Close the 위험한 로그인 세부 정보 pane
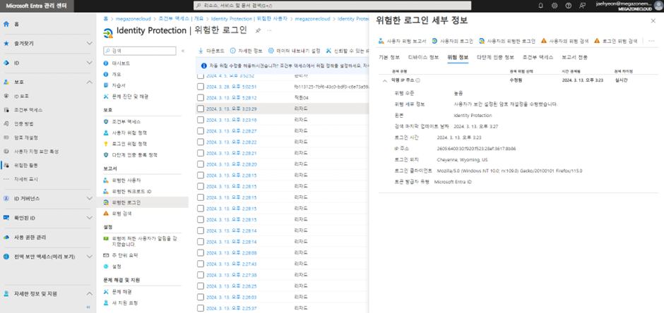664x313 pixels. pyautogui.click(x=653, y=20)
